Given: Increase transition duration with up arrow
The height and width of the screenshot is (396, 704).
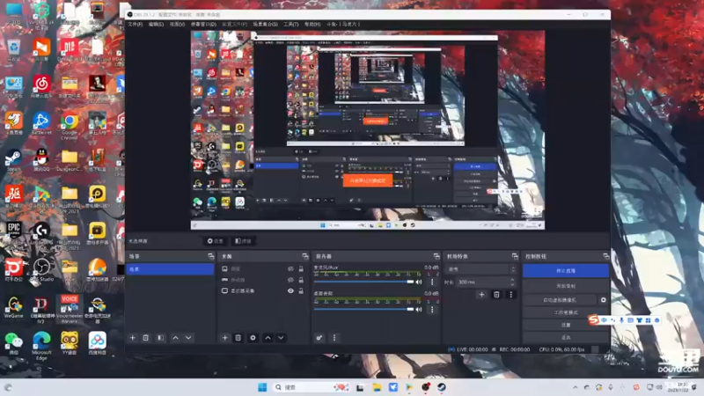Looking at the screenshot, I should tap(512, 279).
